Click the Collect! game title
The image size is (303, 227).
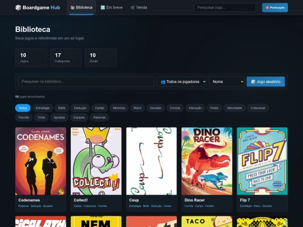coord(81,200)
